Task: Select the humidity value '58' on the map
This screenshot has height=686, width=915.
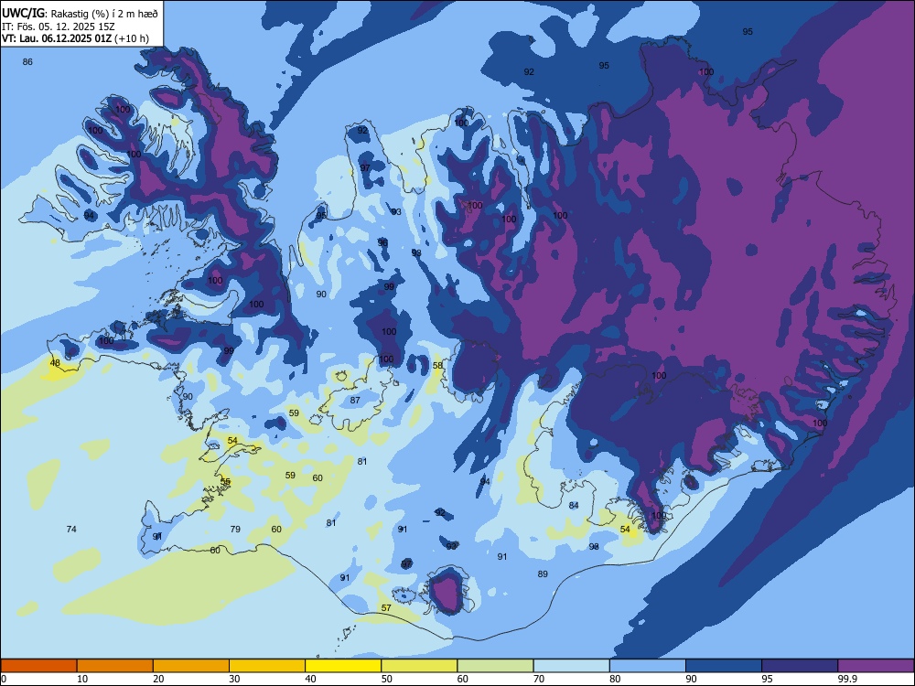Action: click(437, 366)
